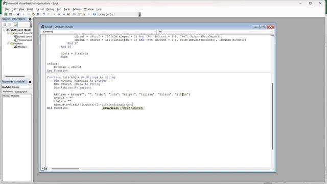
Task: Click the Break pause icon
Action: point(59,14)
